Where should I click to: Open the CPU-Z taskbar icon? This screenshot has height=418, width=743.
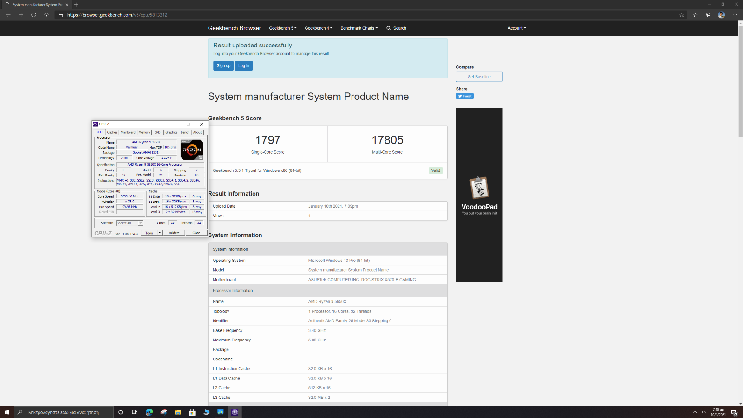(x=235, y=412)
